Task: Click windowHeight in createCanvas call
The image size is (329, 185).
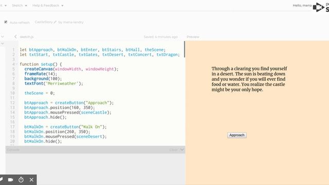Action: pyautogui.click(x=100, y=69)
